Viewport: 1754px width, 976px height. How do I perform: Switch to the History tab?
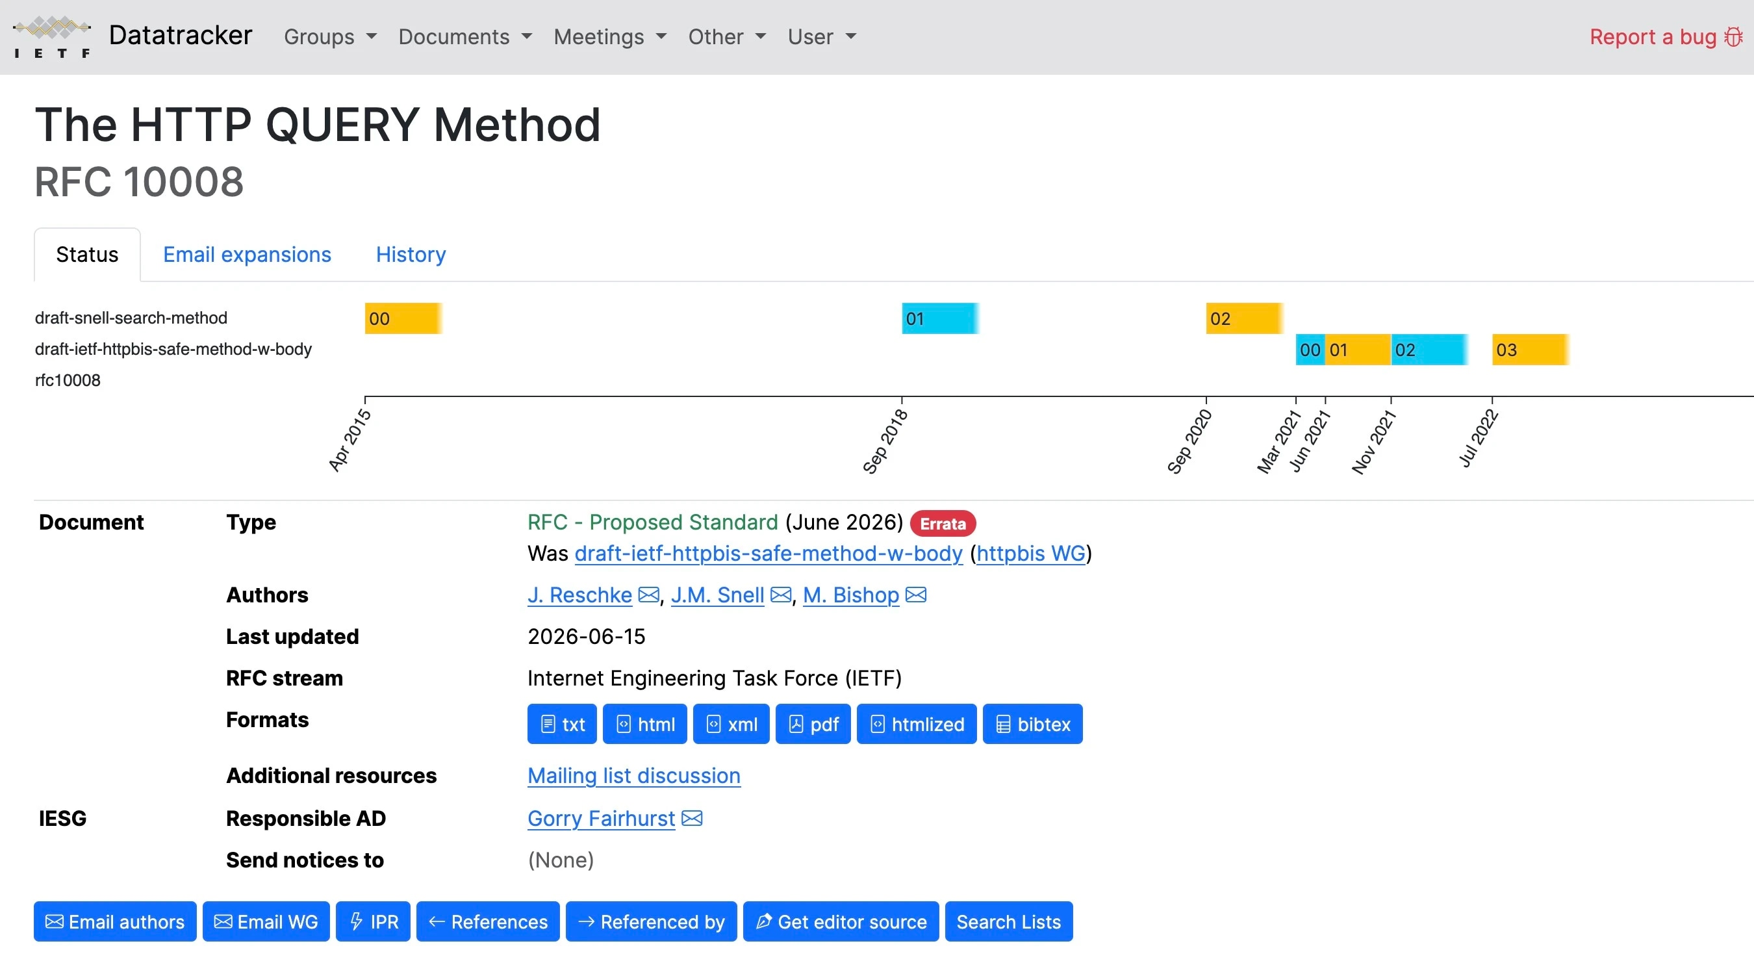tap(411, 255)
